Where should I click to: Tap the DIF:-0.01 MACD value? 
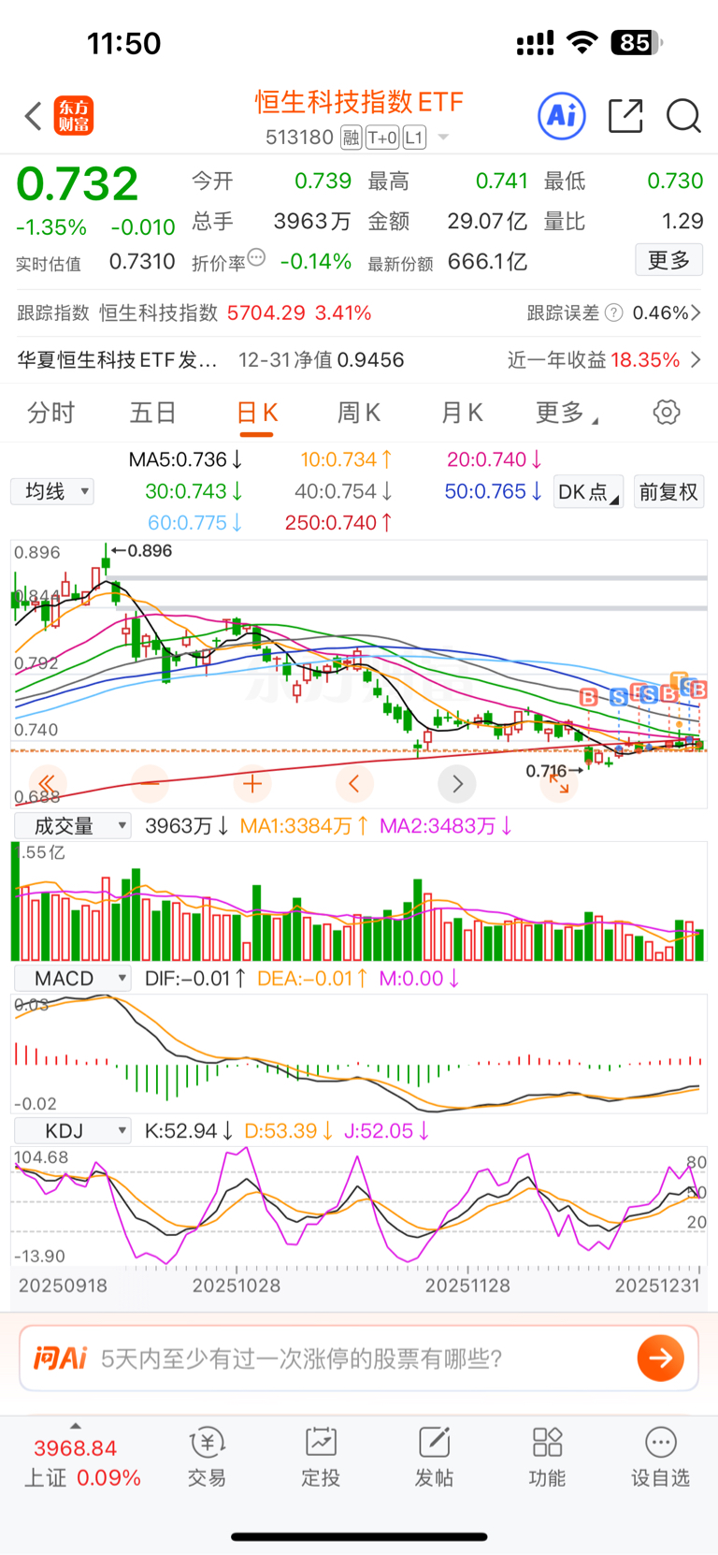[195, 978]
